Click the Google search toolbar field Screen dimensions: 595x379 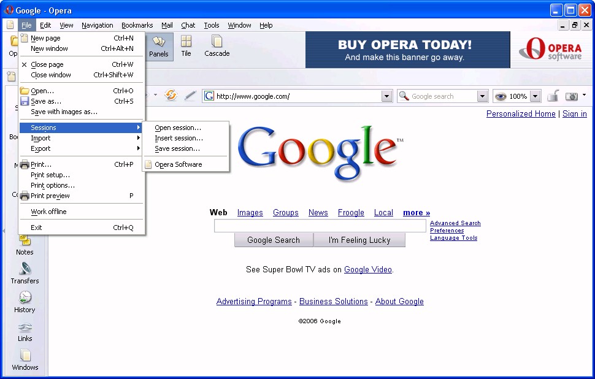pos(443,96)
